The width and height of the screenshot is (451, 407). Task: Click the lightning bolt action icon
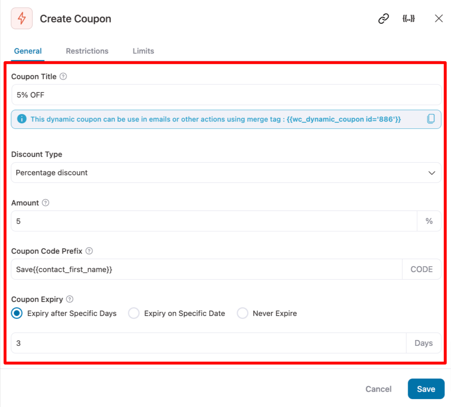pos(22,18)
